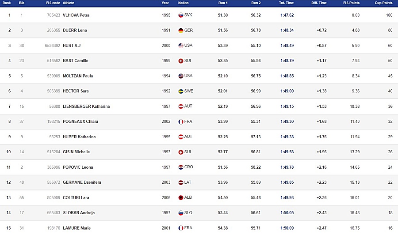Click the Swiss flag in Rast's row
398x235 pixels.
(x=181, y=61)
